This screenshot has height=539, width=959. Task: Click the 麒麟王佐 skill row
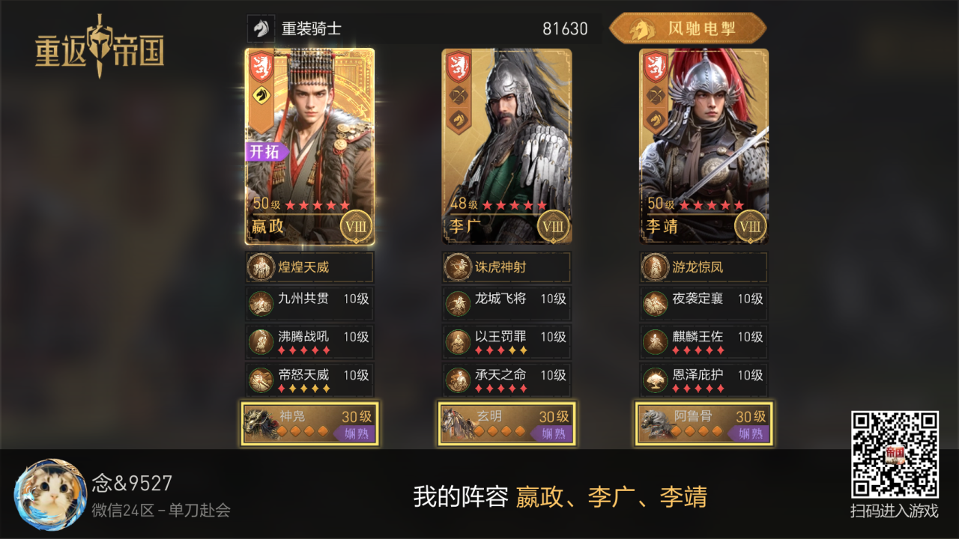pyautogui.click(x=704, y=341)
